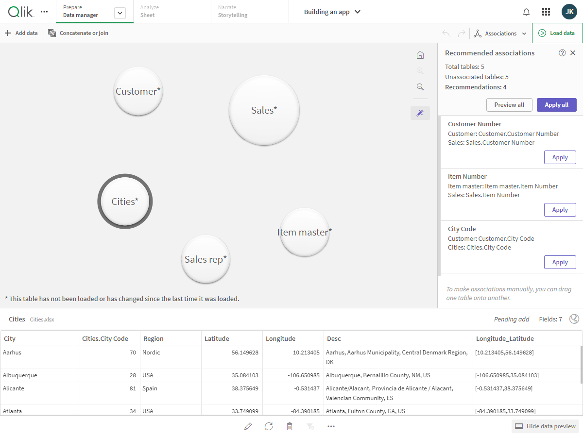The image size is (583, 437).
Task: Click the Customer Number recommendation title
Action: click(x=475, y=124)
